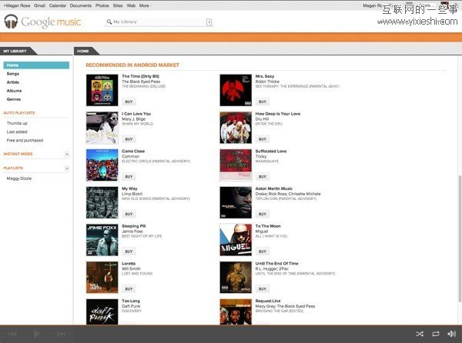The height and width of the screenshot is (343, 462).
Task: Click the My Library search field
Action: (157, 22)
